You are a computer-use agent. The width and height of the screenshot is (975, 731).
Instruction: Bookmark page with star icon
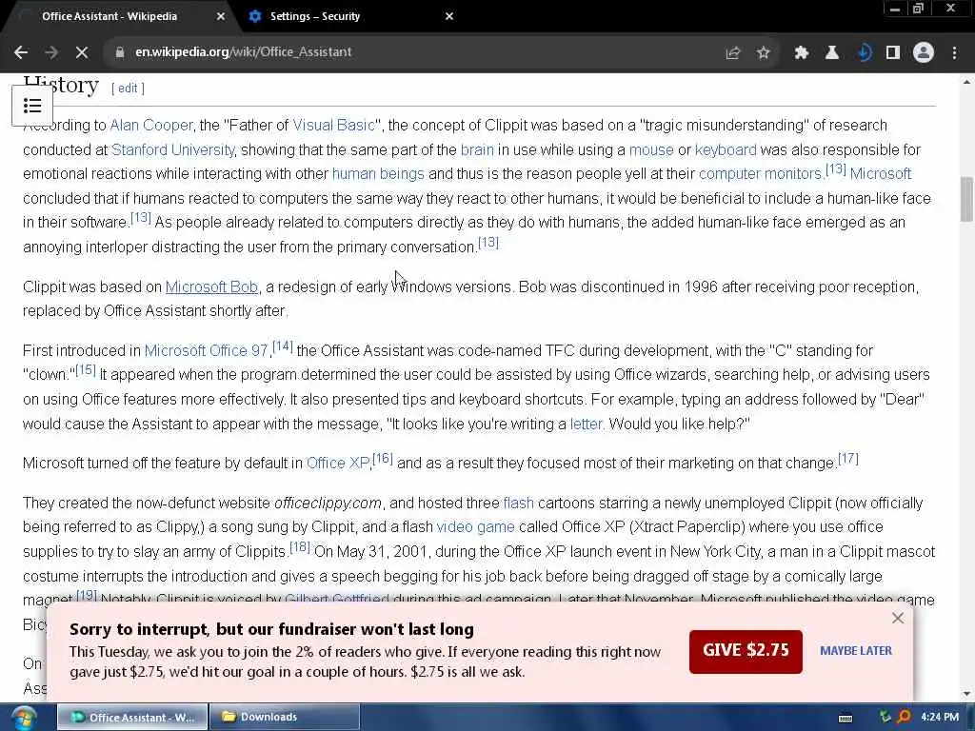pos(764,53)
